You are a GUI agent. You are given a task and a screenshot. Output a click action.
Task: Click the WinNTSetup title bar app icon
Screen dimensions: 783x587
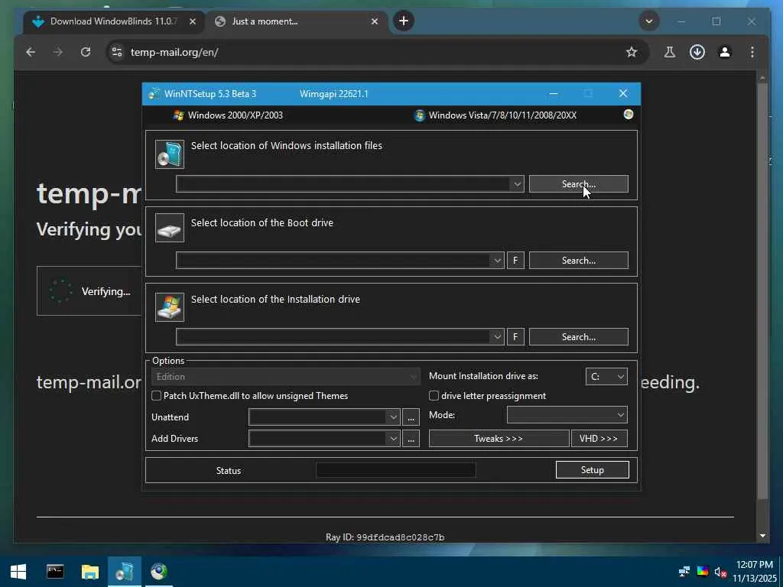click(154, 93)
